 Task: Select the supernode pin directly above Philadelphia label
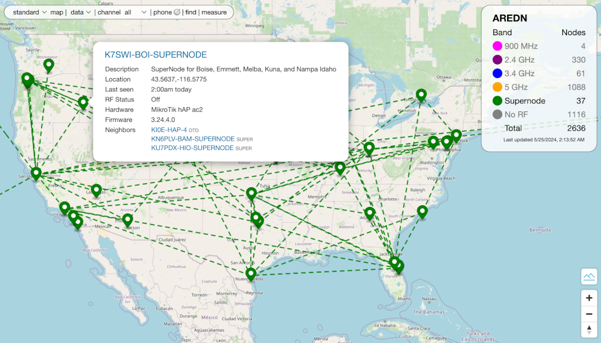447,142
